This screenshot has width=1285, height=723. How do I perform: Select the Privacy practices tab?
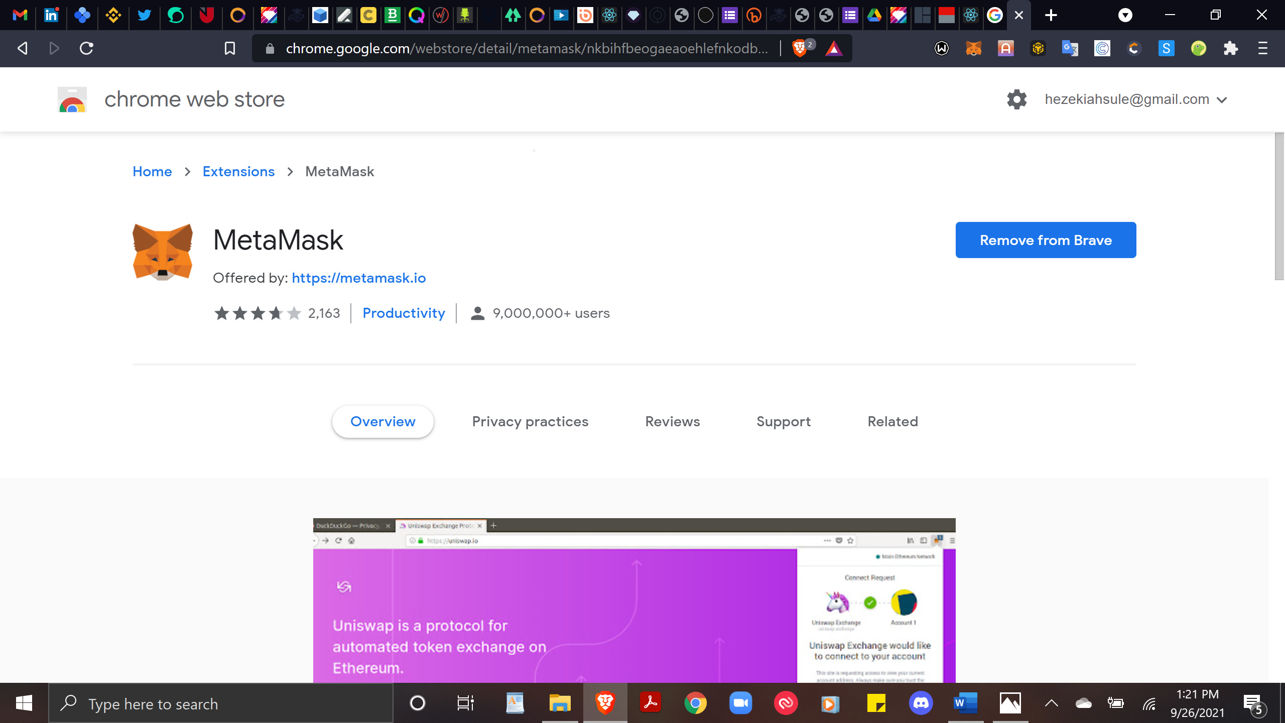click(530, 422)
